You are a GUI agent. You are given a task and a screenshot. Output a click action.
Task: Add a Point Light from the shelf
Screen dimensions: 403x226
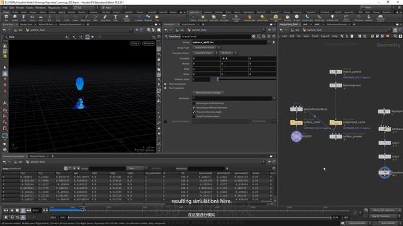pyautogui.click(x=203, y=18)
